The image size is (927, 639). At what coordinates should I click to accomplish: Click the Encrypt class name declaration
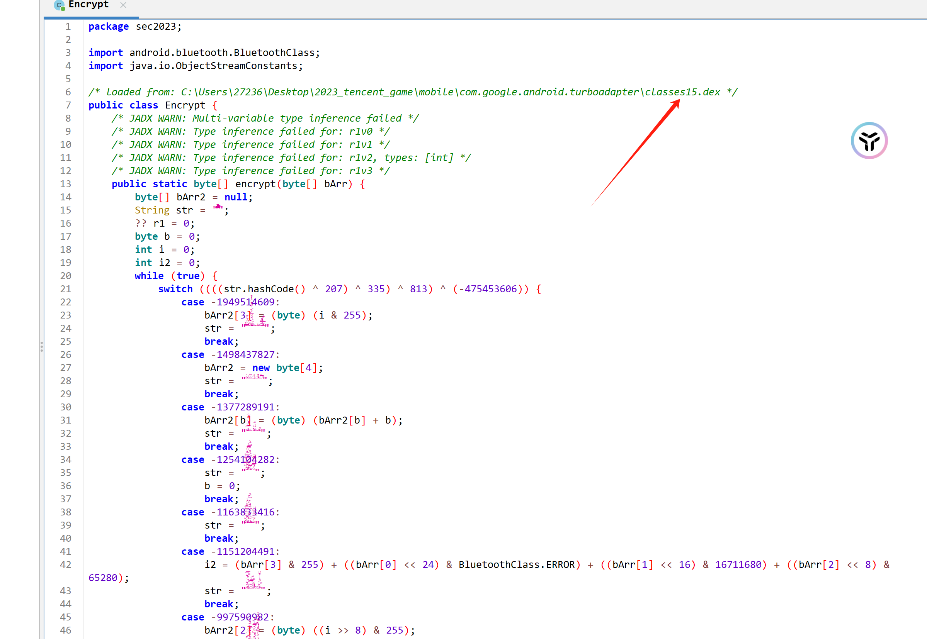click(x=185, y=105)
